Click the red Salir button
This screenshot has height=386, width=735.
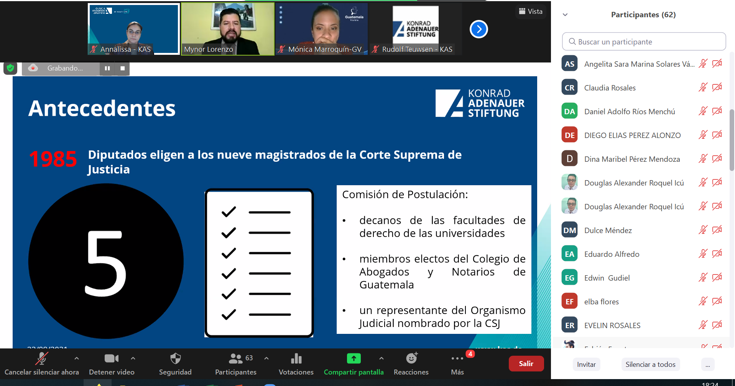(x=526, y=364)
